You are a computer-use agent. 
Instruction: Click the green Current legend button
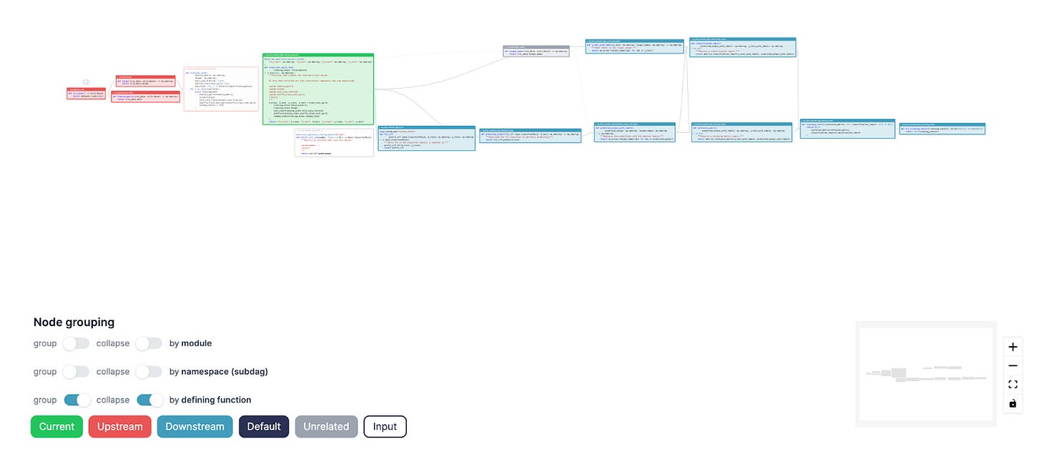coord(56,427)
